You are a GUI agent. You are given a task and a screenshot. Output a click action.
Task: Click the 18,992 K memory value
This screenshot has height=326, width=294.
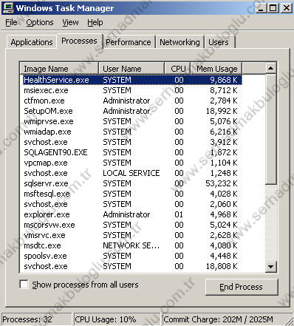[x=222, y=111]
